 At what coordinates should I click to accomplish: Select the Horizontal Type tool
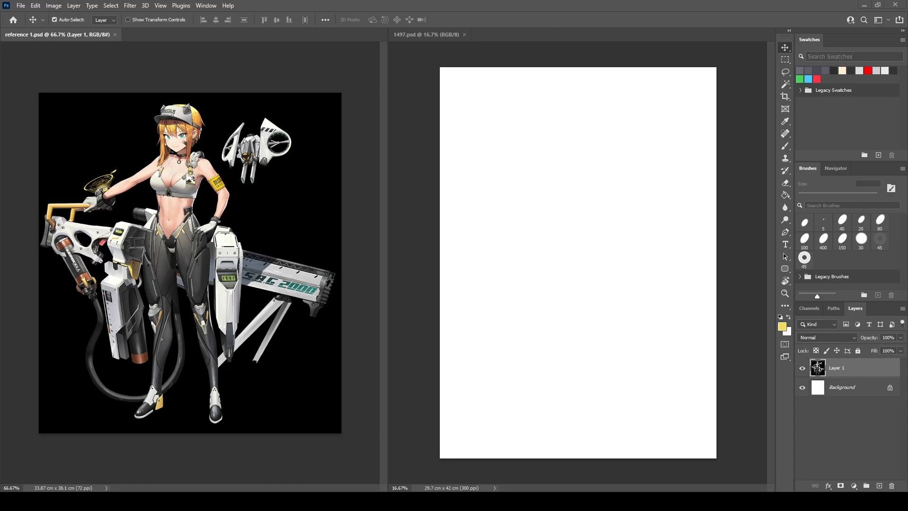point(785,244)
